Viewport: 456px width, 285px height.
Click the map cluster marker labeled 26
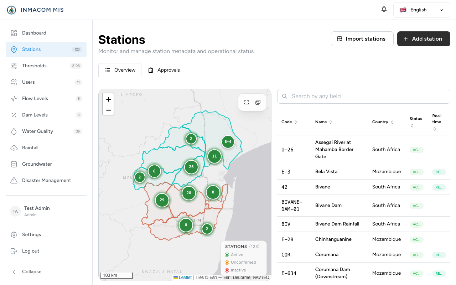(191, 167)
